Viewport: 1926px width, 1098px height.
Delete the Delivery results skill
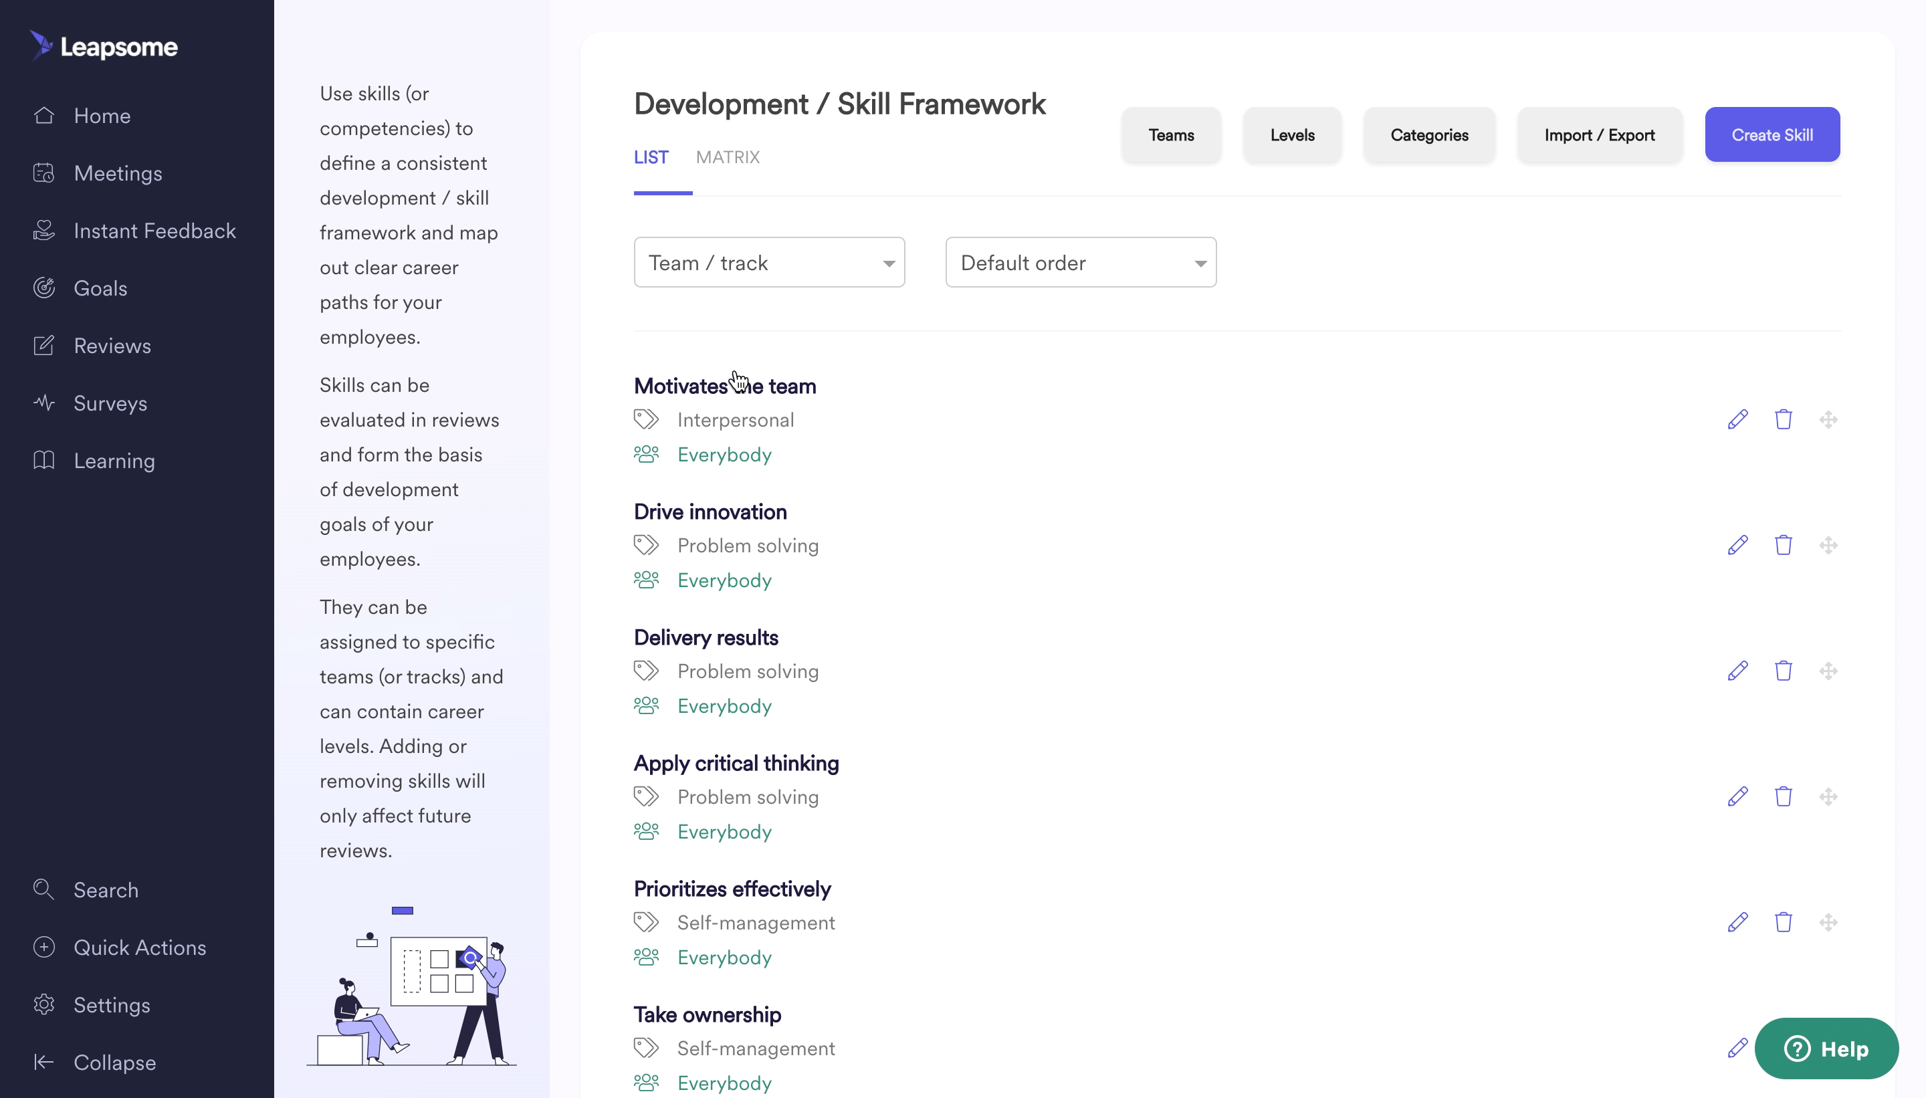(x=1783, y=671)
